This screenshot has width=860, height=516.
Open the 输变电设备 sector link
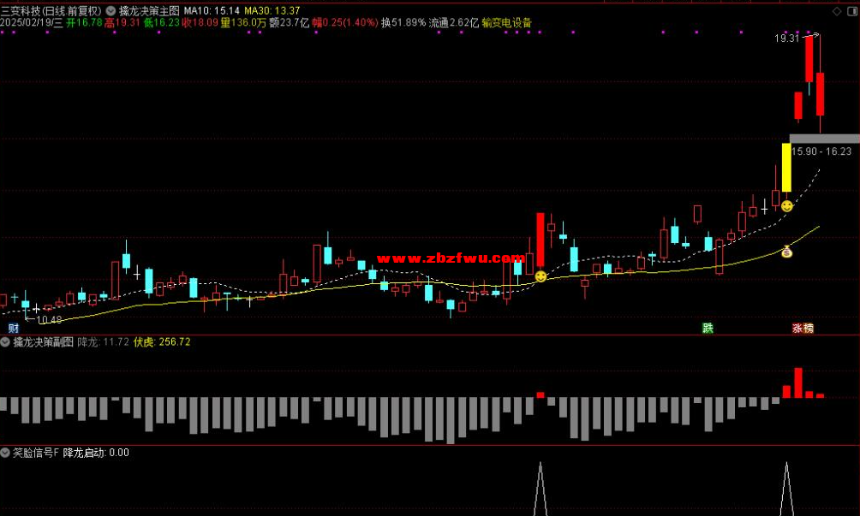(507, 22)
